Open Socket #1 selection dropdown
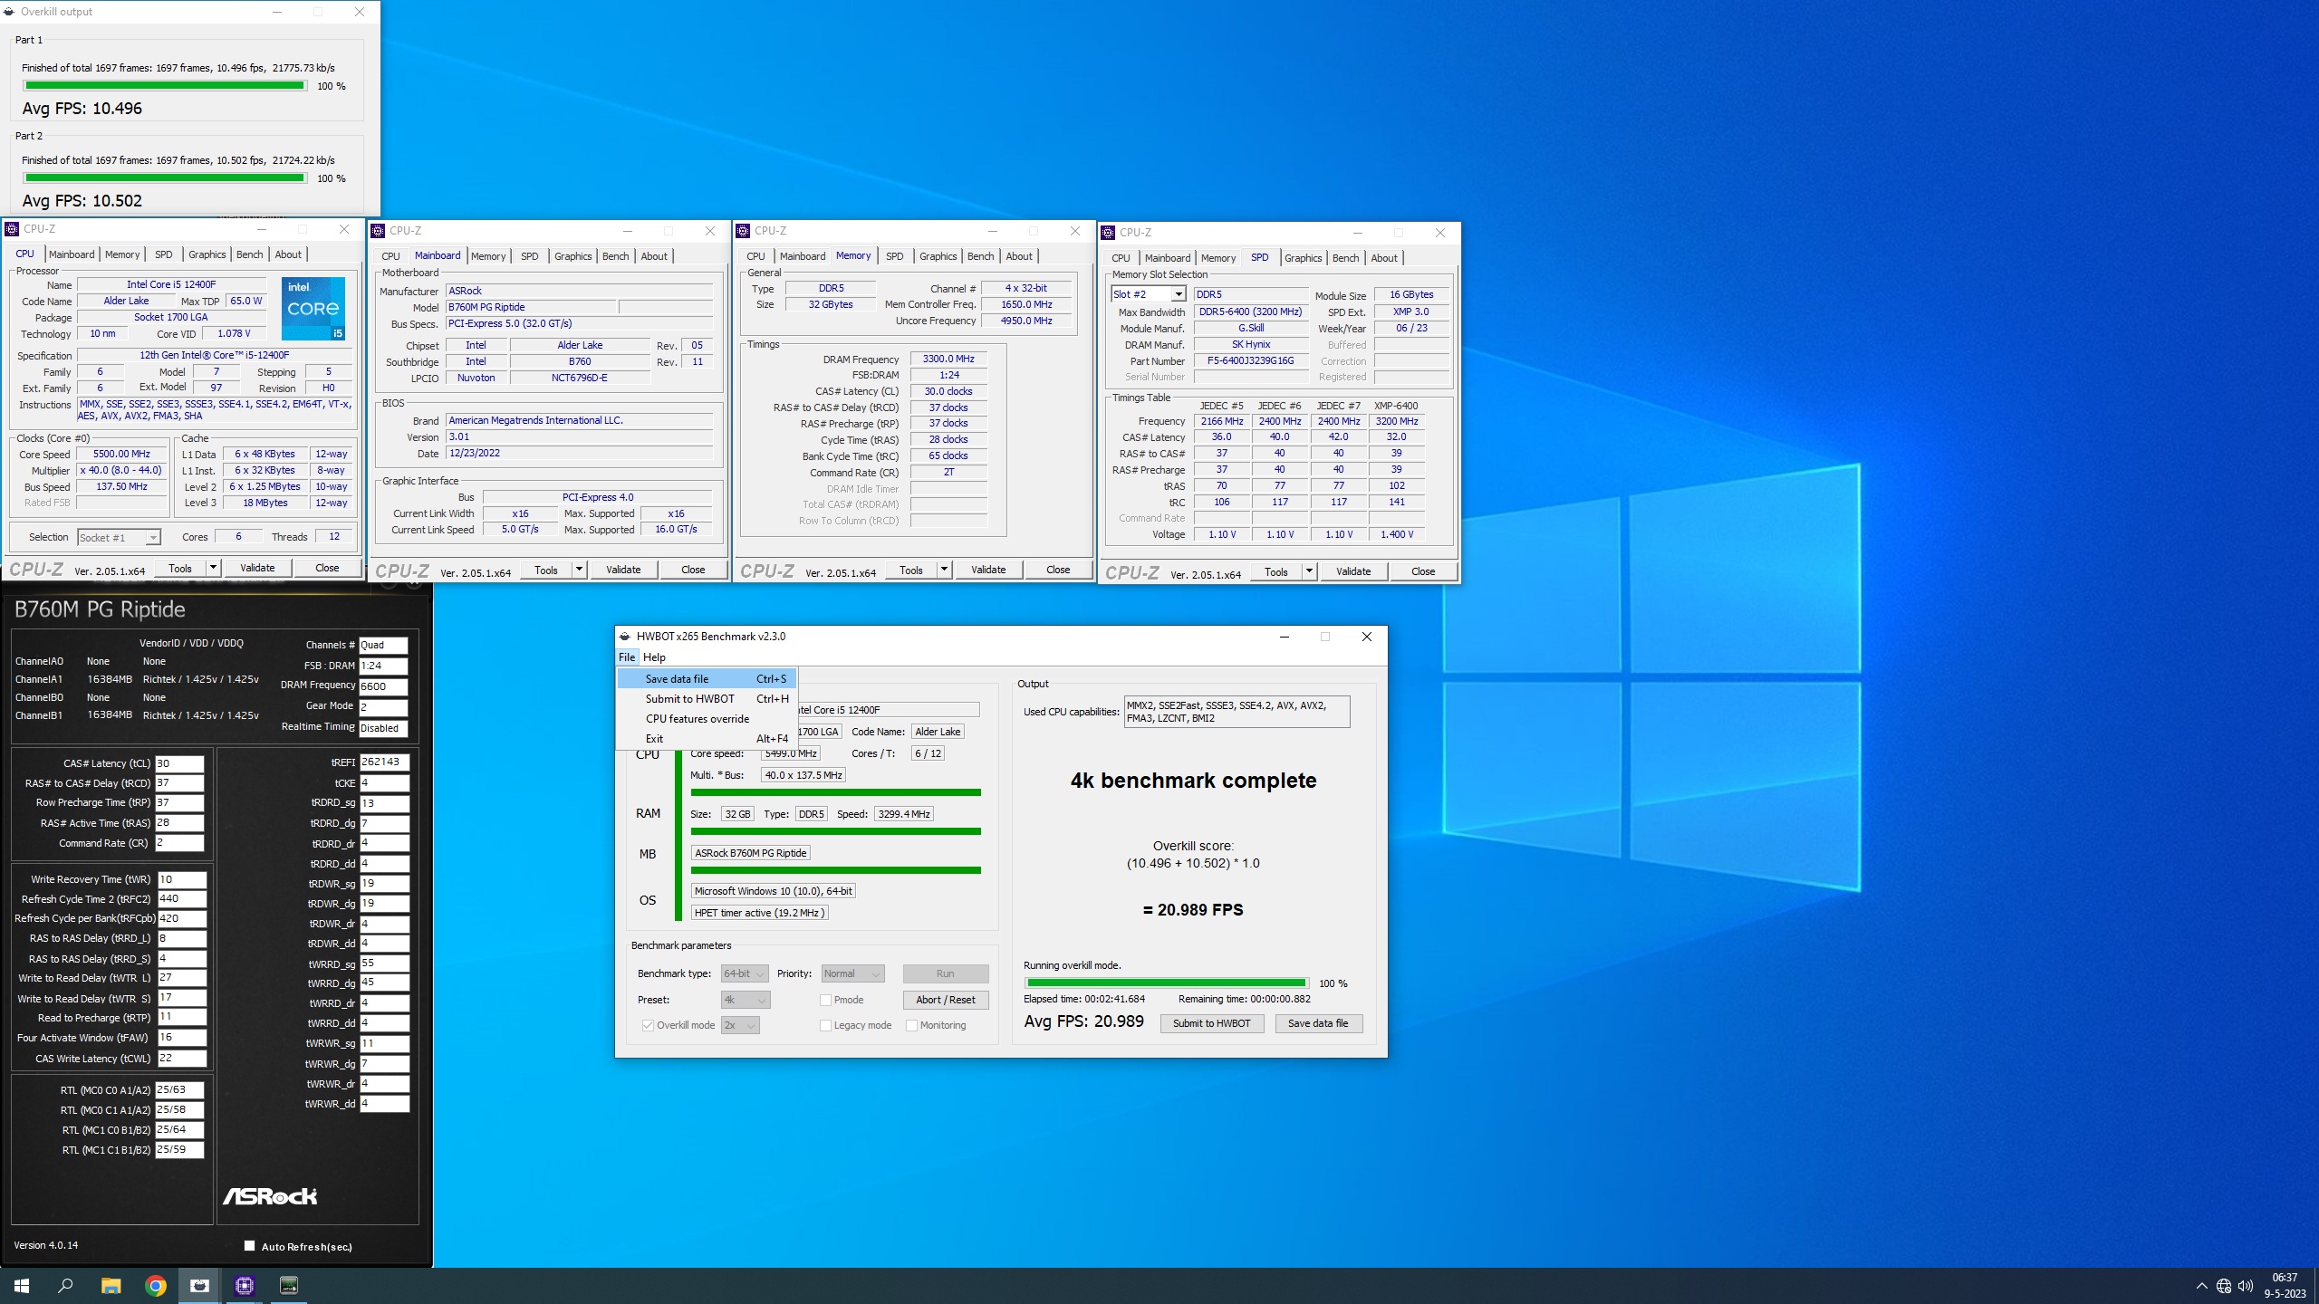 coord(119,538)
